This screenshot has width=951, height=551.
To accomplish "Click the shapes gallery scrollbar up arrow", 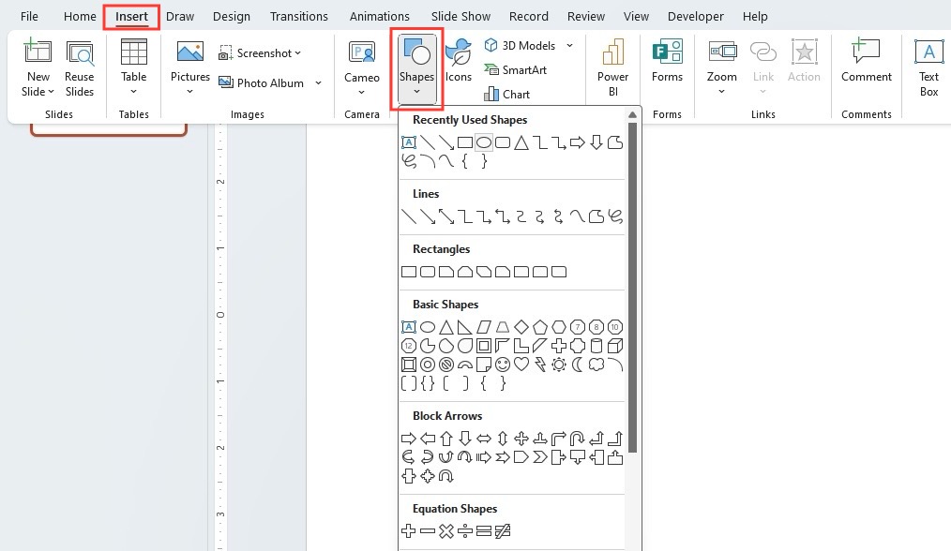I will point(632,114).
